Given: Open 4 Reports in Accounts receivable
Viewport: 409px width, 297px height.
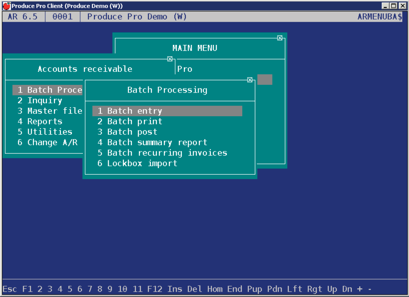Looking at the screenshot, I should 40,122.
